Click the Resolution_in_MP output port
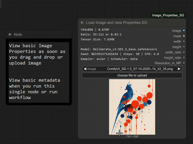This screenshot has width=193, height=144. click(x=184, y=63)
